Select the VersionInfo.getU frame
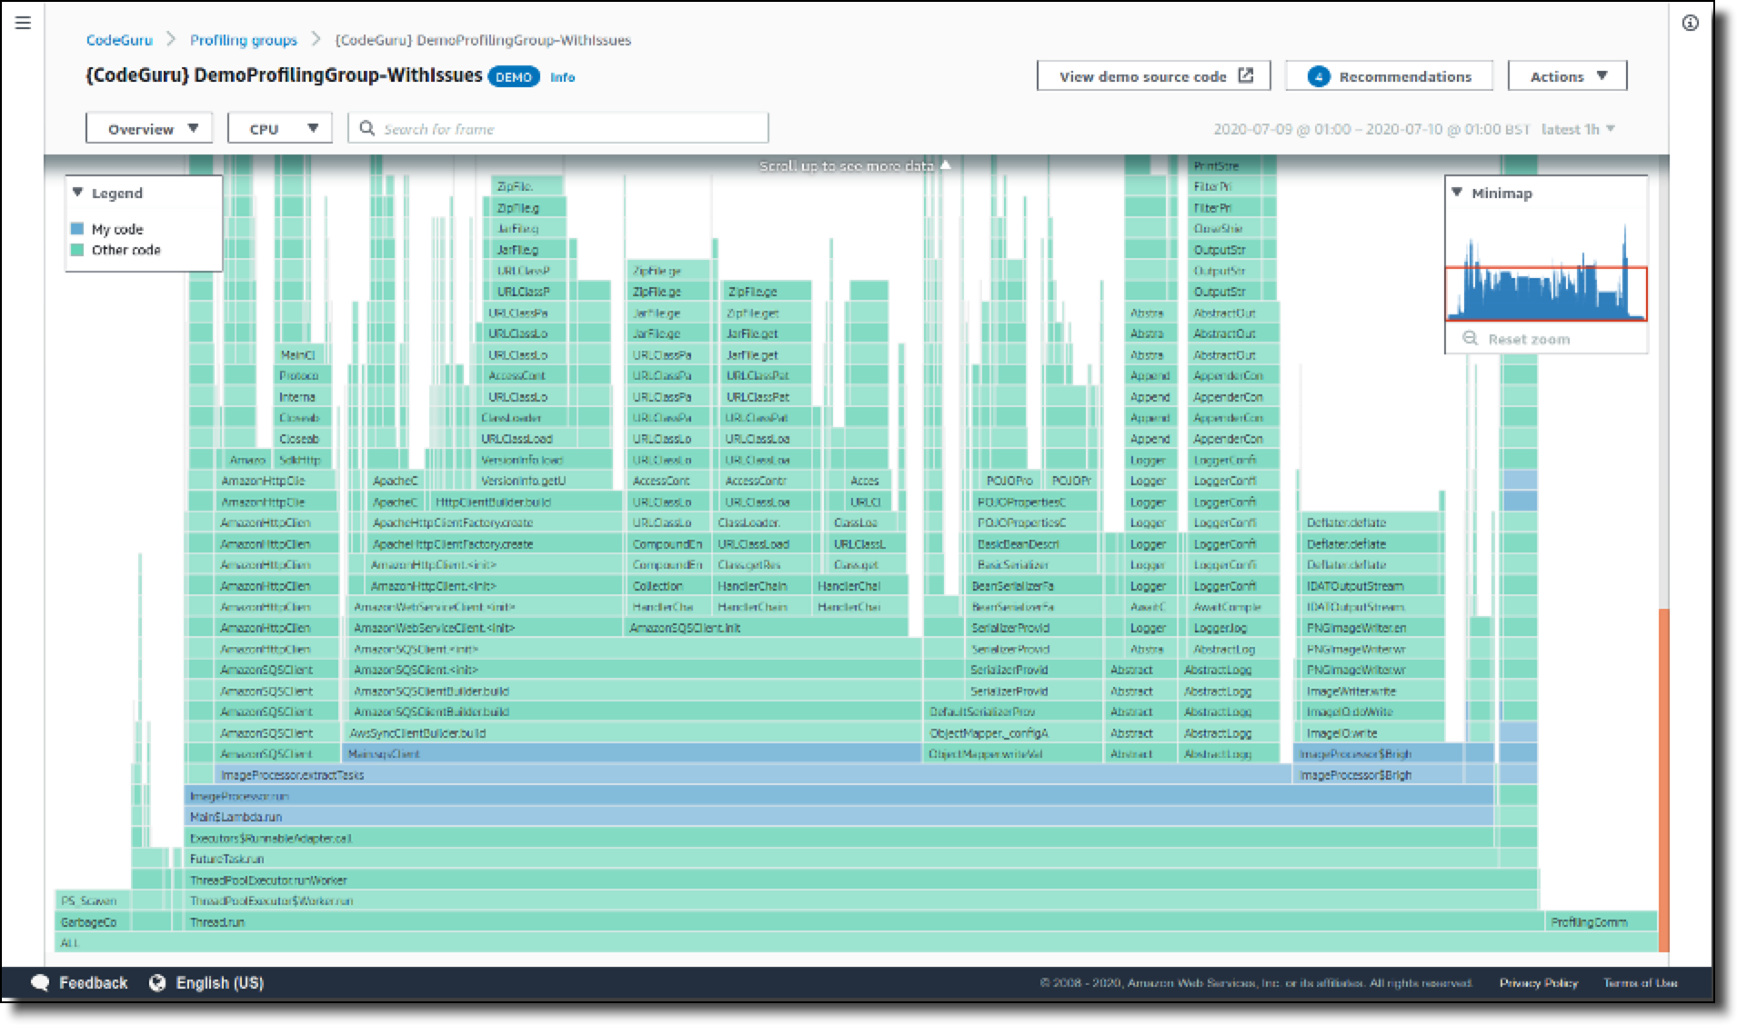This screenshot has width=1737, height=1025. coord(545,481)
